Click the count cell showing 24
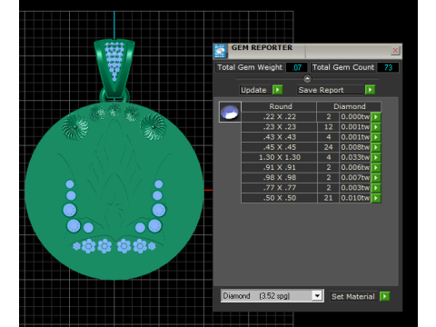This screenshot has width=436, height=327. (328, 147)
